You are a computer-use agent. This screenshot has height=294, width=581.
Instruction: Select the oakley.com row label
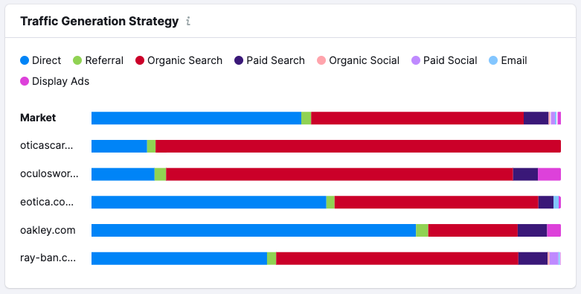pyautogui.click(x=48, y=230)
